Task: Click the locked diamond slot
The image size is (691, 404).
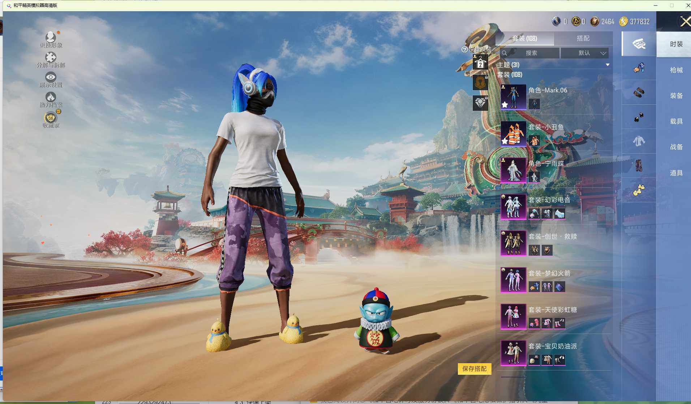Action: 480,103
